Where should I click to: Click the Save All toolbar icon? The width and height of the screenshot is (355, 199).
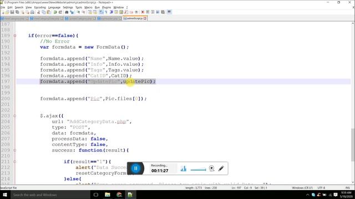pyautogui.click(x=17, y=12)
